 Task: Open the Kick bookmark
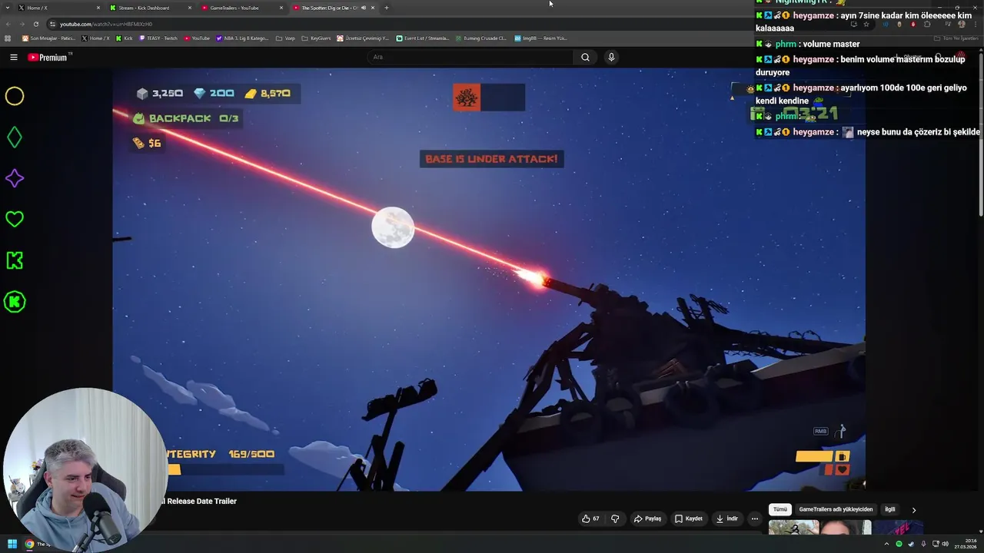pos(125,38)
